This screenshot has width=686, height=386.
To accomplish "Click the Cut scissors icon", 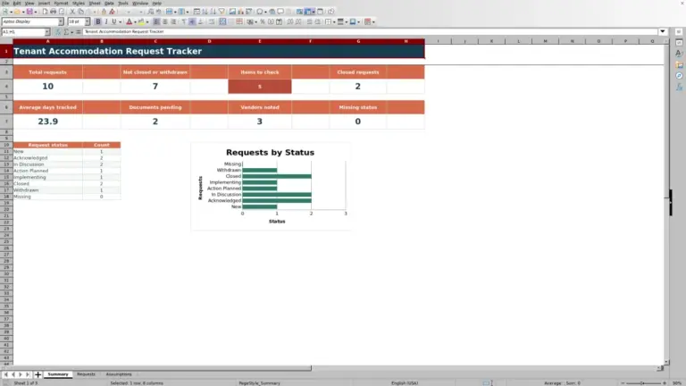I will (x=72, y=12).
